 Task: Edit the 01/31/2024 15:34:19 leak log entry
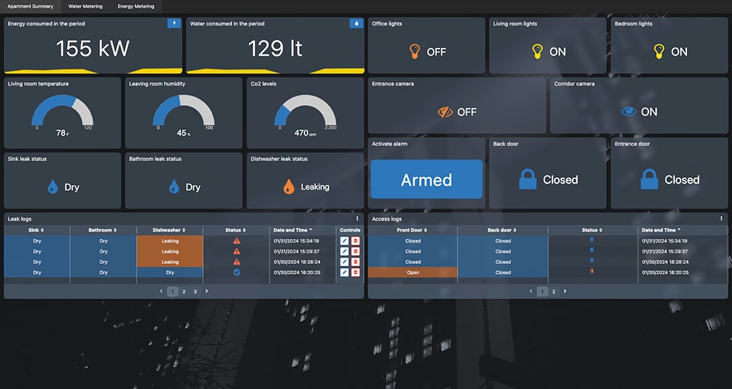(x=345, y=241)
